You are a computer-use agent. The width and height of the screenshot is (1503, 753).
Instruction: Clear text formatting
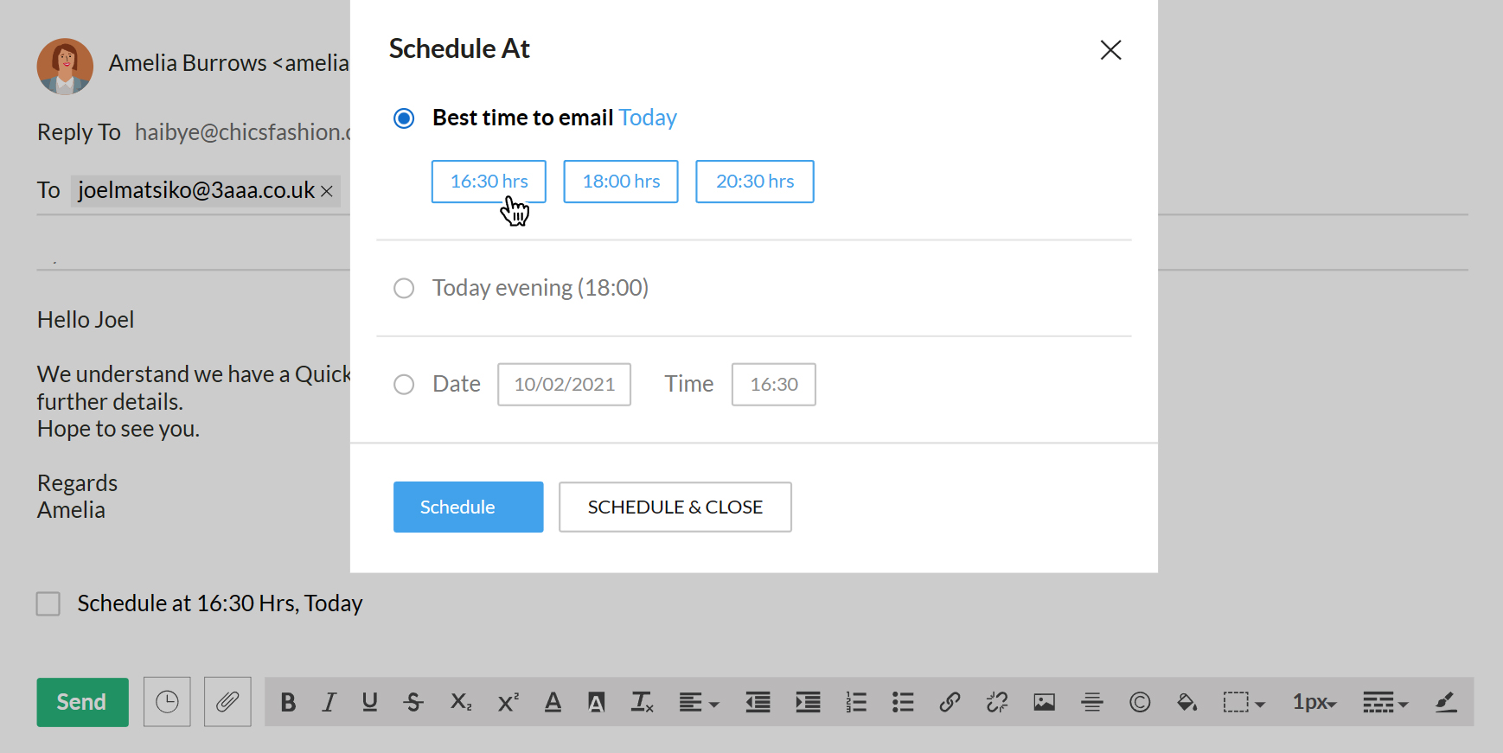643,702
